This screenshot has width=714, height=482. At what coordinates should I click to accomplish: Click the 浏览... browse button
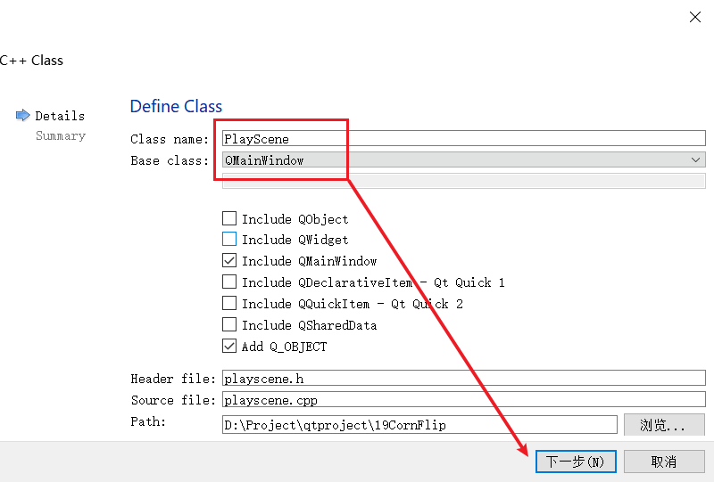tap(664, 425)
